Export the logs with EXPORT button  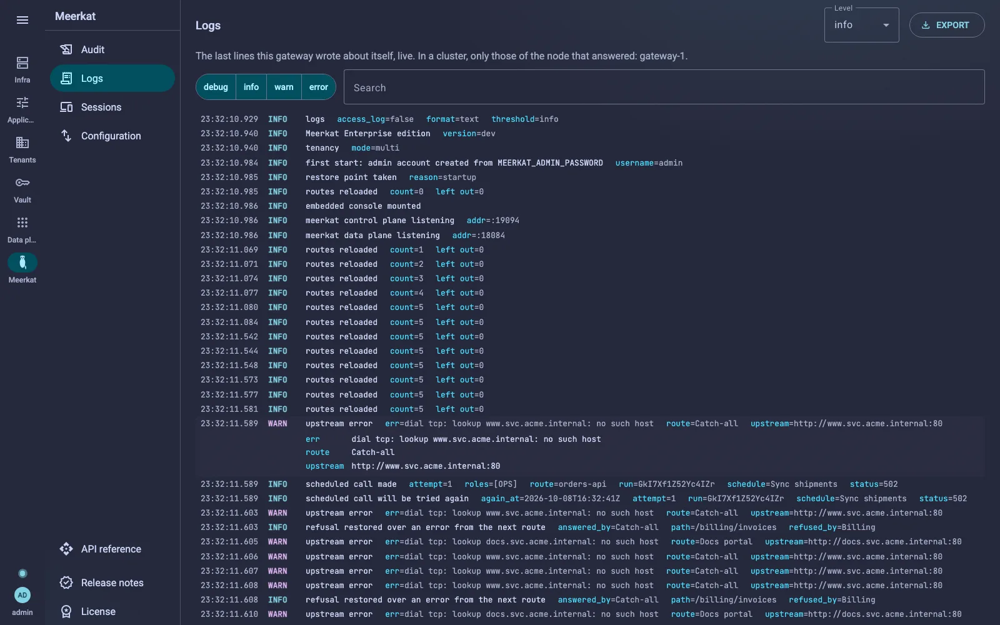point(947,25)
